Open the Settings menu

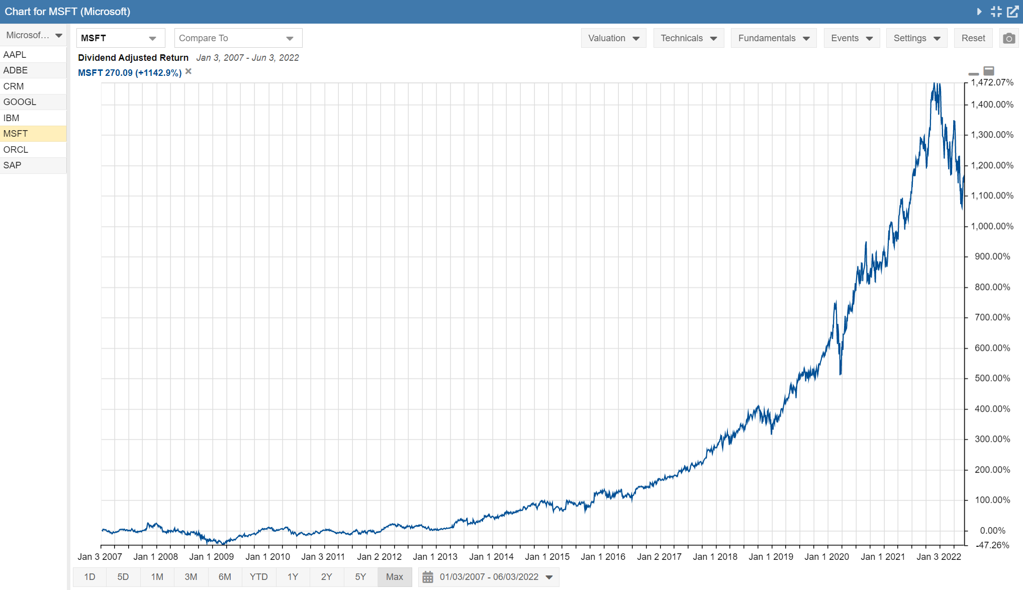[x=917, y=38]
